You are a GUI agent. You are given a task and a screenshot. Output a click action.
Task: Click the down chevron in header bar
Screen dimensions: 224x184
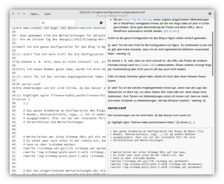click(19, 14)
